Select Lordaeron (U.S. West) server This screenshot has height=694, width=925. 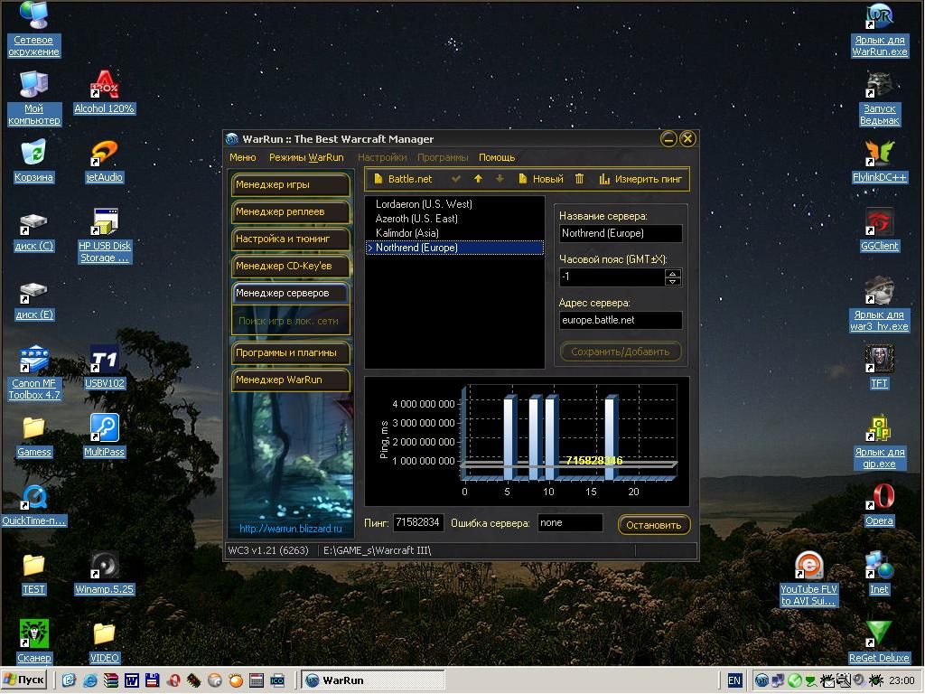454,204
